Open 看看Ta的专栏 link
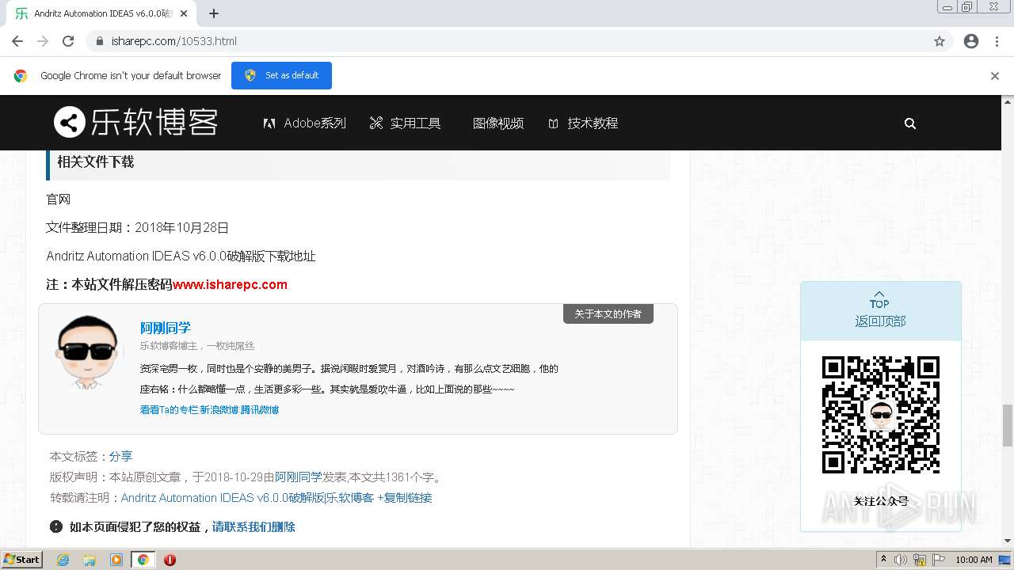 [169, 410]
